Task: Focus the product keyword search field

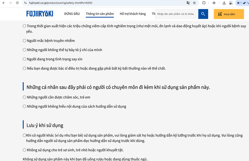Action: pos(177,14)
